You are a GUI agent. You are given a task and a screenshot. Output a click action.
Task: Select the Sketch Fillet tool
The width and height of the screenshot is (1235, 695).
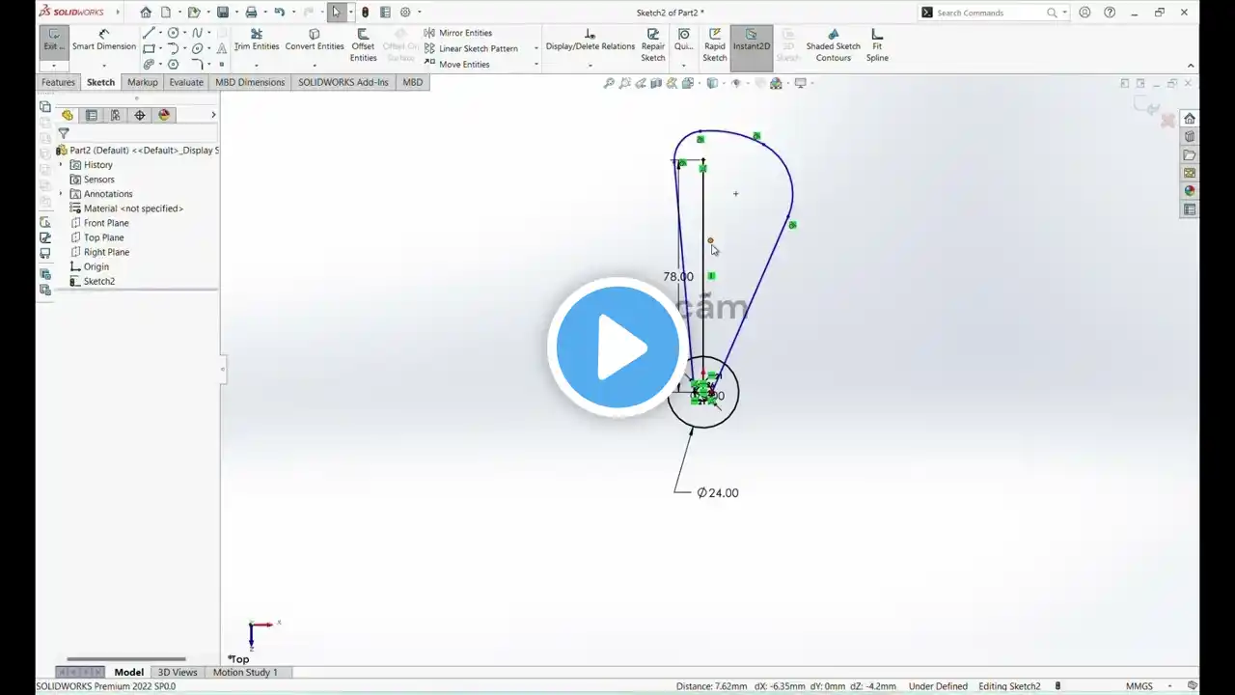pos(198,65)
